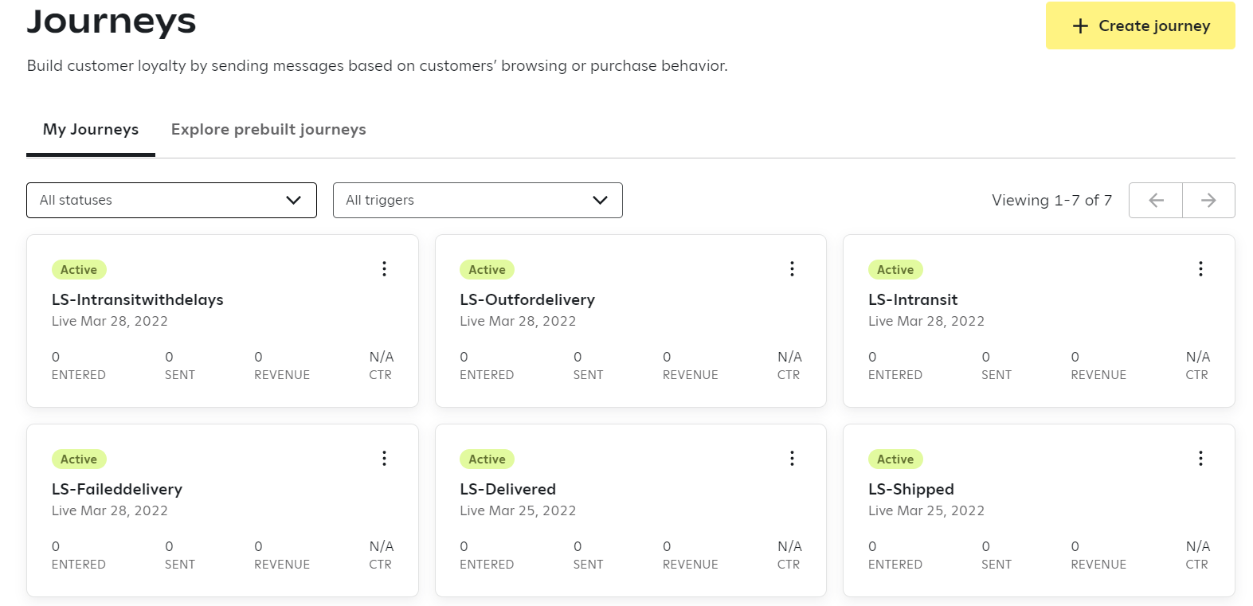The width and height of the screenshot is (1253, 606).
Task: Open three-dot menu on LS-Faileddelivery card
Action: (x=384, y=459)
